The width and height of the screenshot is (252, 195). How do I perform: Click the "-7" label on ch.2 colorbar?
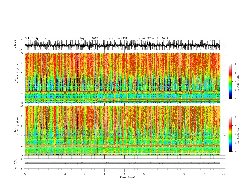coord(235,152)
